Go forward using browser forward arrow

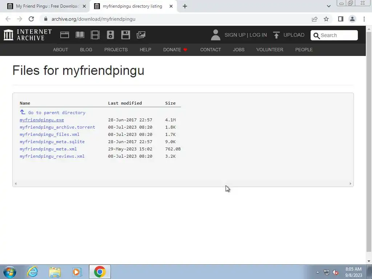(x=20, y=19)
